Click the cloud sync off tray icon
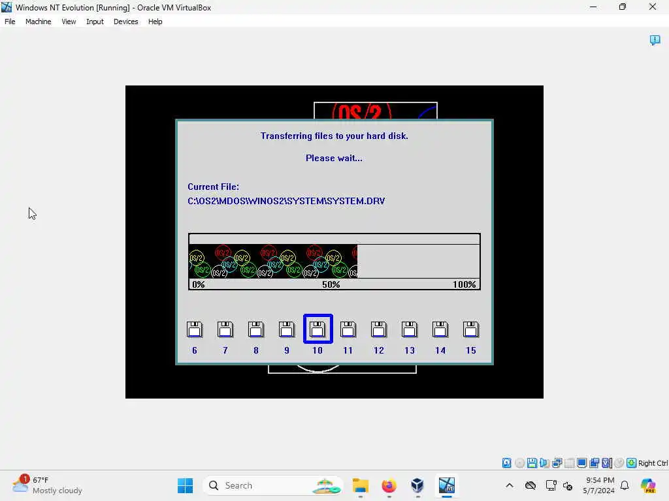 click(x=530, y=485)
